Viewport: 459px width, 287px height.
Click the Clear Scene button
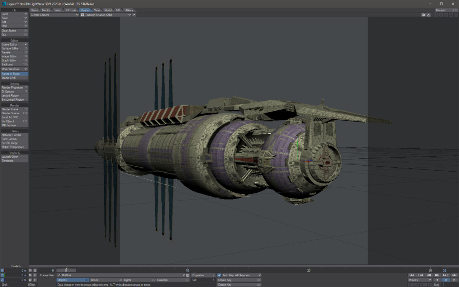point(14,31)
